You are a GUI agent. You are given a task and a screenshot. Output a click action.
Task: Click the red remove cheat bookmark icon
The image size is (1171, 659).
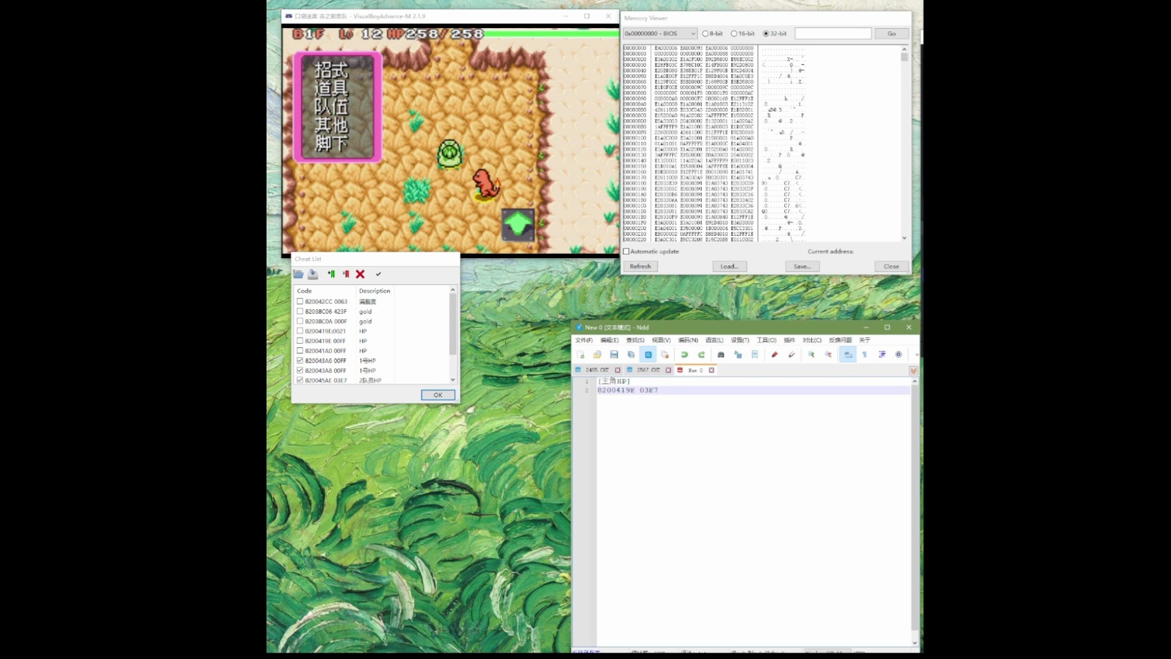[x=346, y=275]
